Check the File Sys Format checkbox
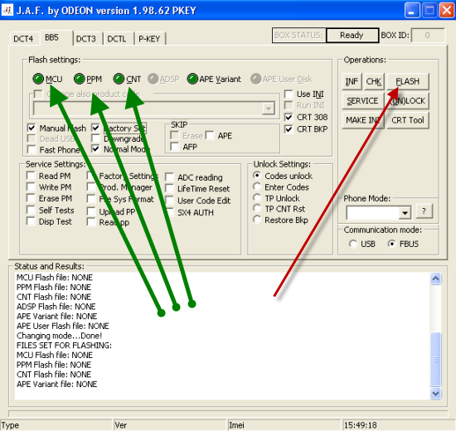This screenshot has height=431, width=456. click(x=91, y=199)
